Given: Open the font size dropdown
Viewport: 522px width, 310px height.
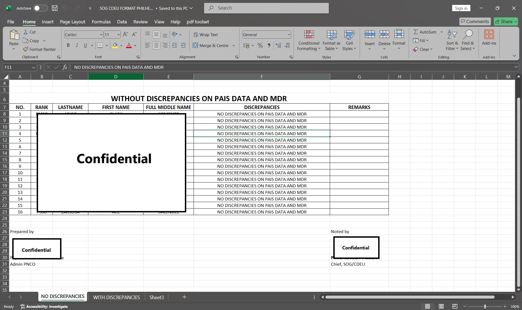Looking at the screenshot, I should coord(119,35).
